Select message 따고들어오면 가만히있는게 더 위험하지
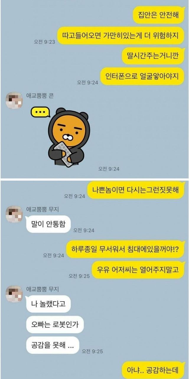 pos(120,36)
